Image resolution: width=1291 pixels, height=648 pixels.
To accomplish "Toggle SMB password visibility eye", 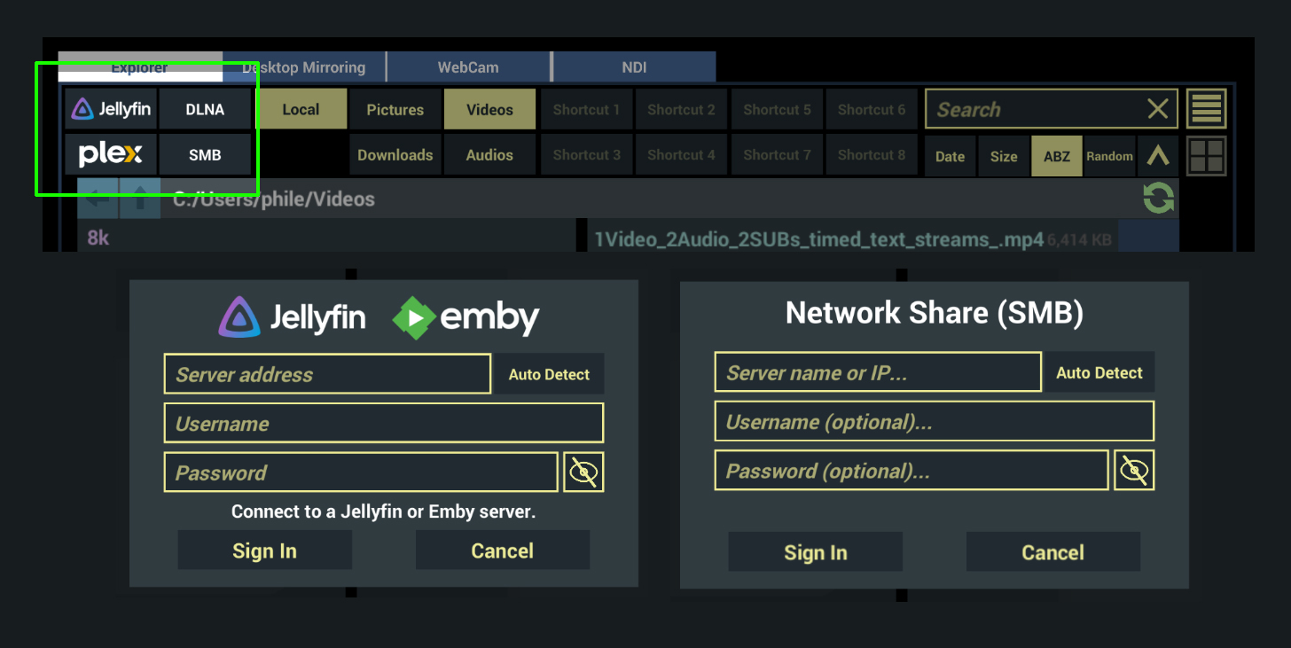I will (x=1134, y=471).
